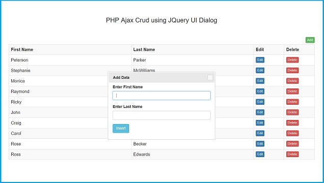Delete the Stephanie row
Image resolution: width=324 pixels, height=183 pixels.
pos(292,70)
